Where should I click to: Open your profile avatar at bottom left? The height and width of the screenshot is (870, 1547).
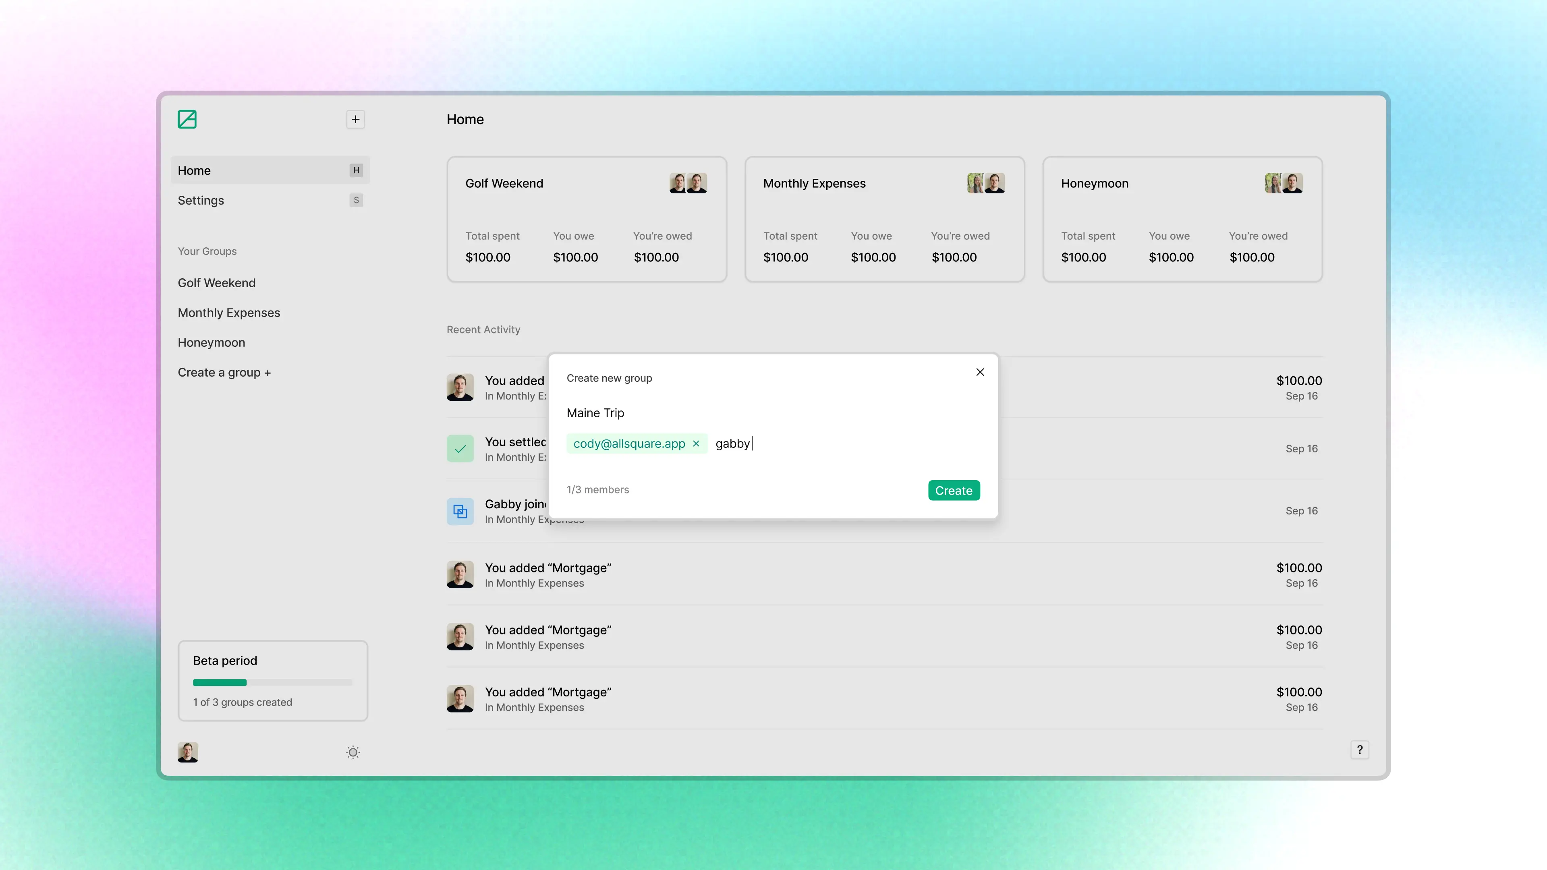pyautogui.click(x=187, y=752)
